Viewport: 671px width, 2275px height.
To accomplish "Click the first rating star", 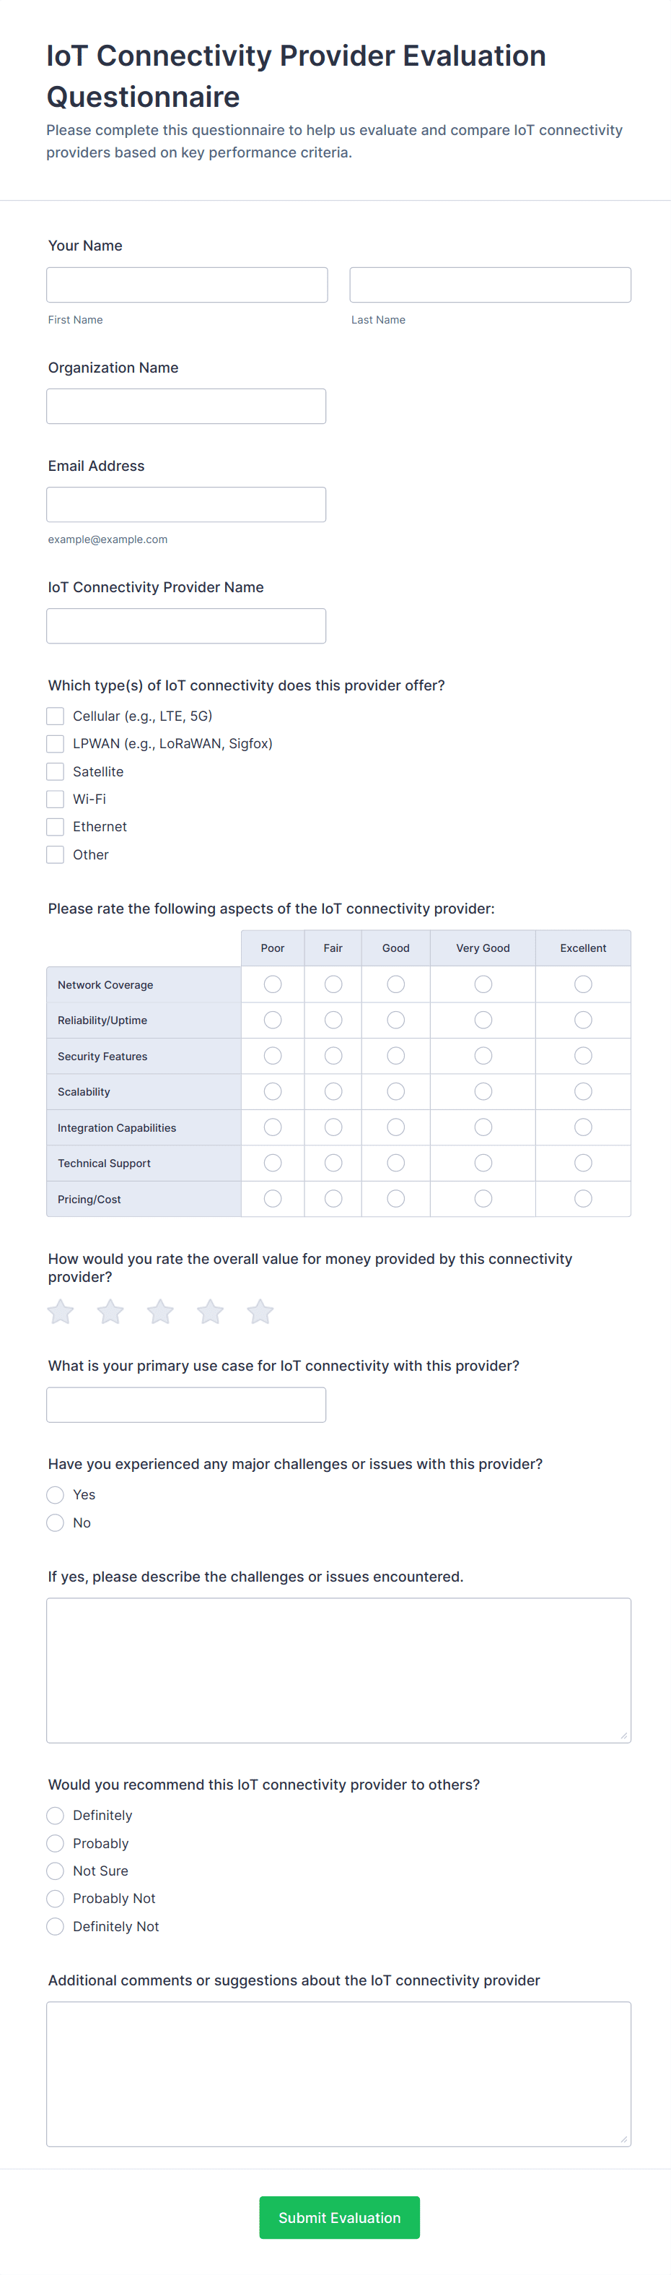I will pyautogui.click(x=61, y=1312).
